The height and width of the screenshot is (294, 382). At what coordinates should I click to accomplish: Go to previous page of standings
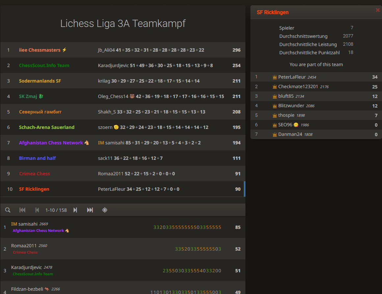[37, 210]
